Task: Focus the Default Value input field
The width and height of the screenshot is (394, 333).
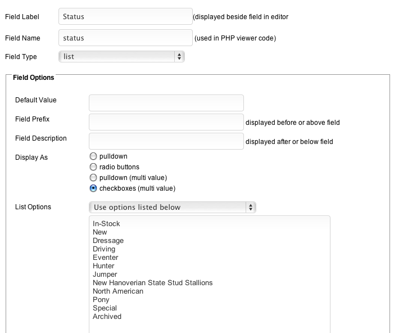Action: (166, 103)
